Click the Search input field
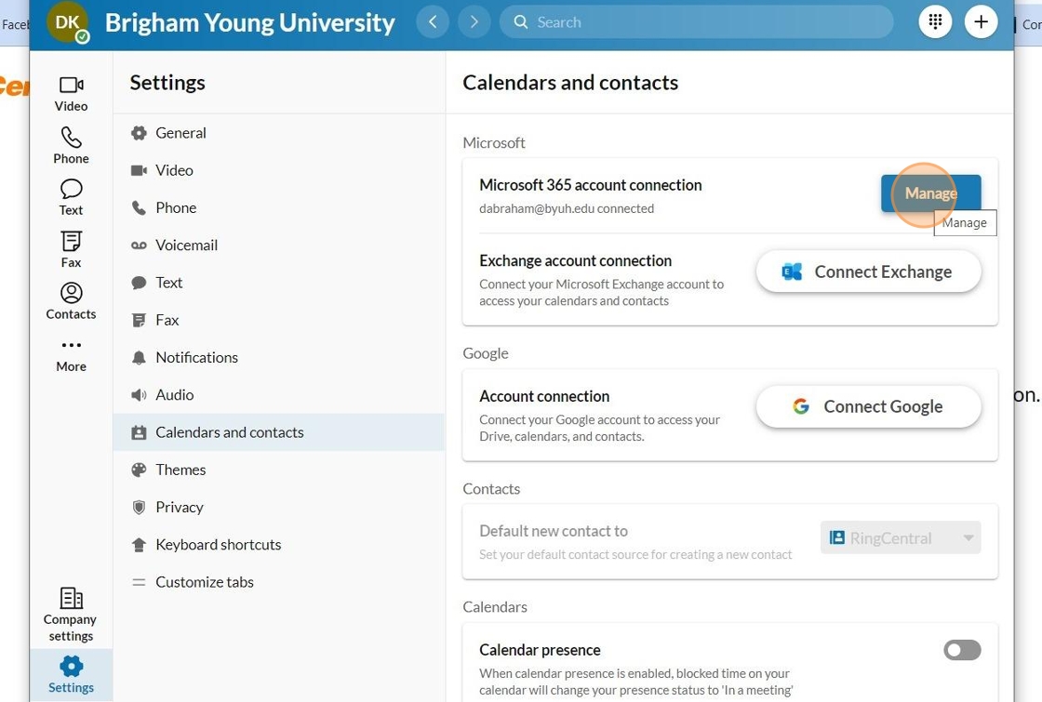1042x702 pixels. tap(697, 22)
